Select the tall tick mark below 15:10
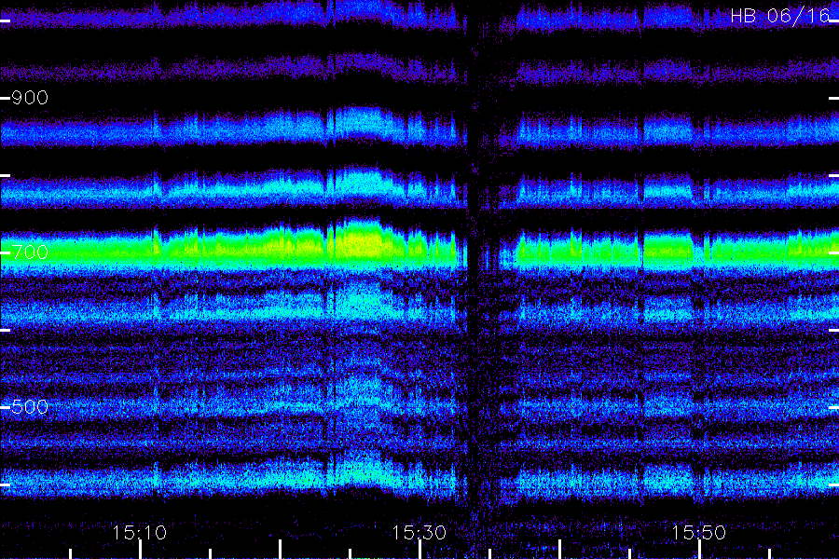 140,550
